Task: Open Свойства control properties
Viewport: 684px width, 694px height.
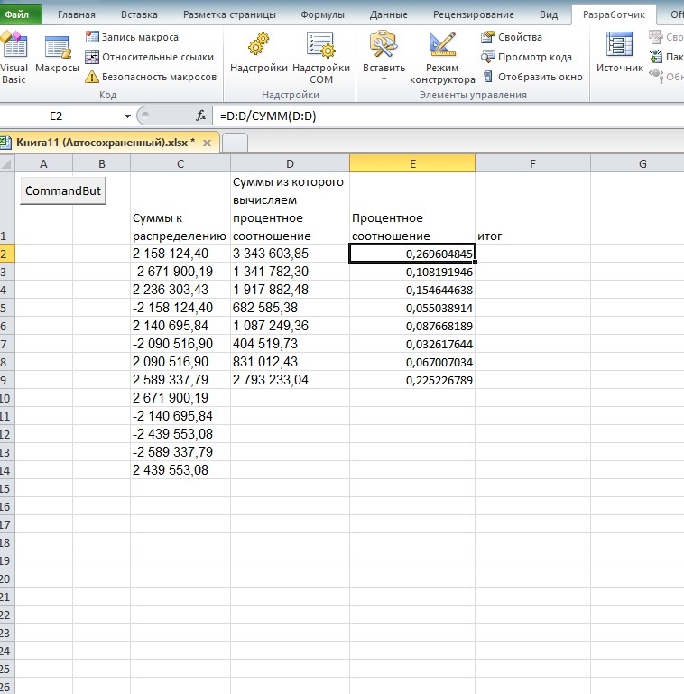Action: 512,37
